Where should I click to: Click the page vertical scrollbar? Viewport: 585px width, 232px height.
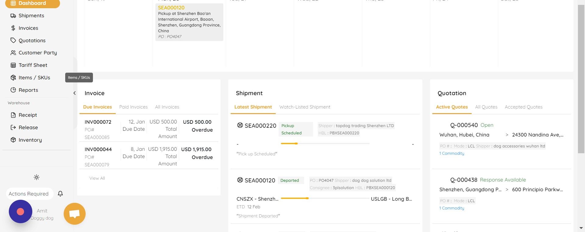(581, 79)
